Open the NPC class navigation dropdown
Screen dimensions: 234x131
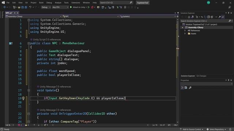click(x=90, y=16)
